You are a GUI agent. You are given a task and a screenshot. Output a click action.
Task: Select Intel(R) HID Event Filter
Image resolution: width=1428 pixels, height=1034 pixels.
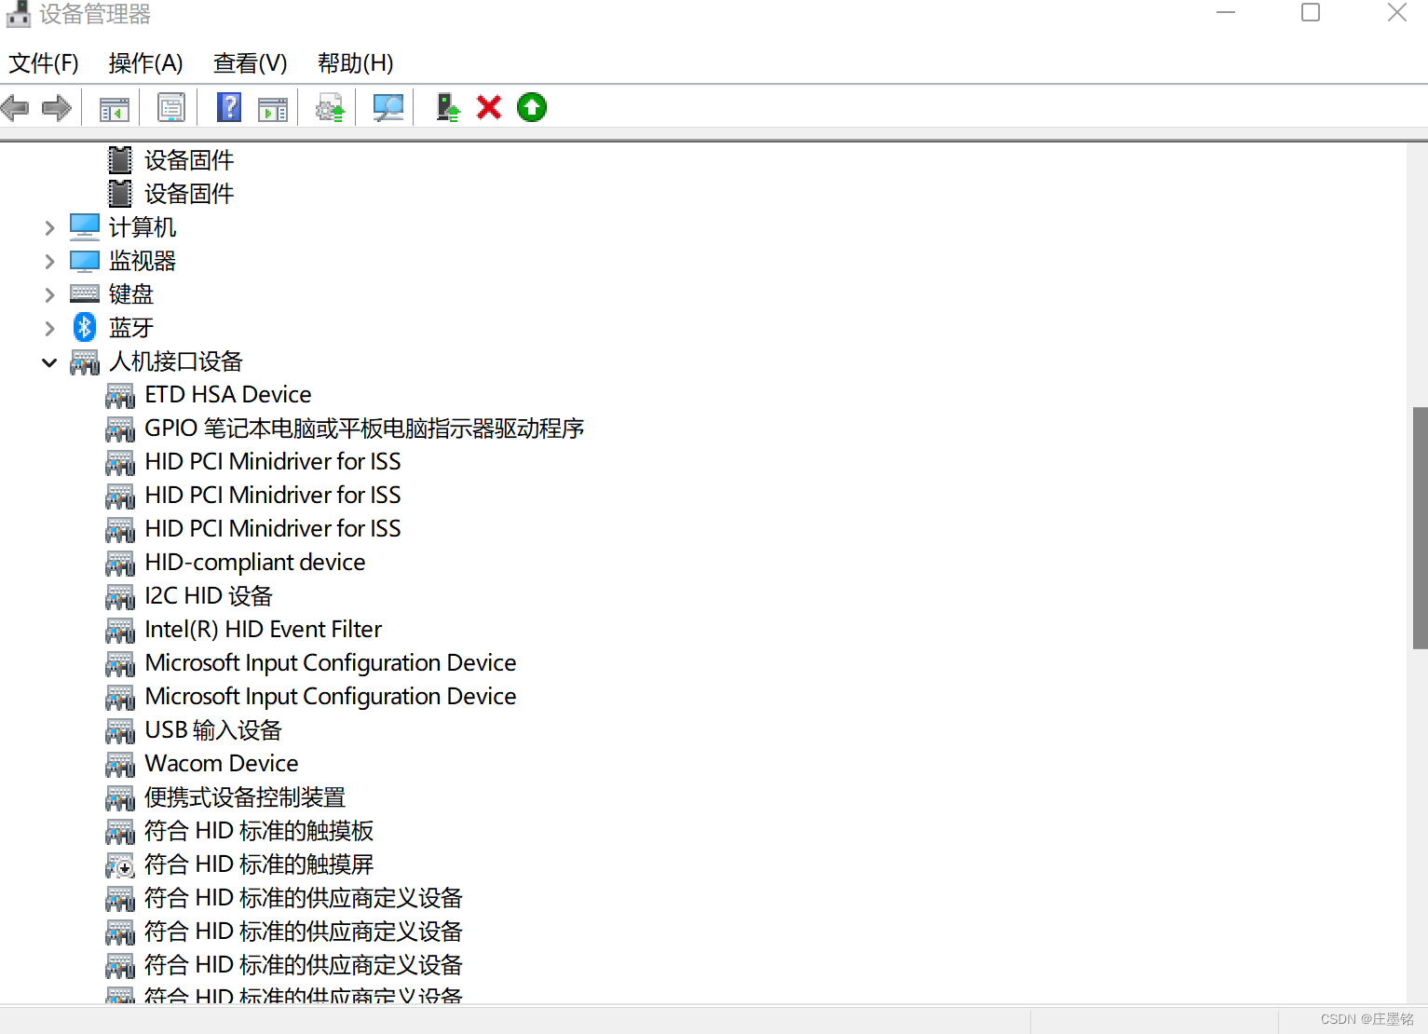(x=264, y=630)
